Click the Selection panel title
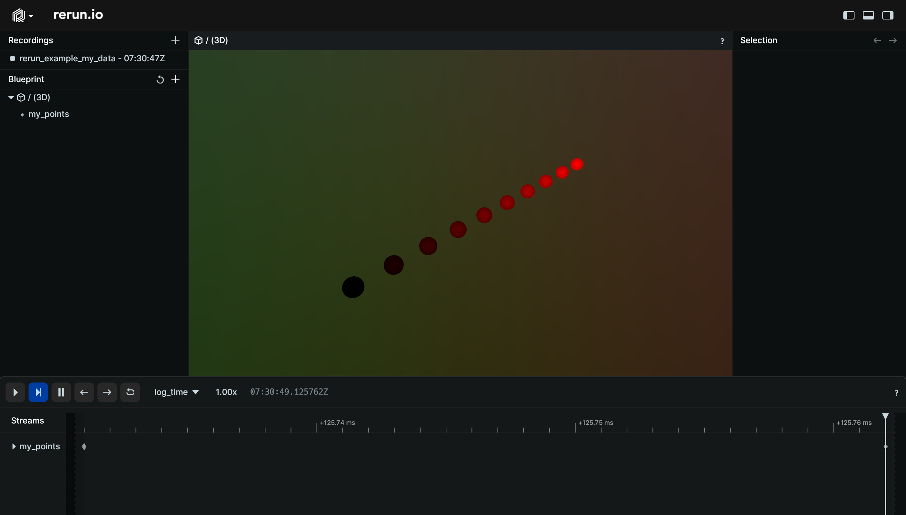 tap(758, 40)
